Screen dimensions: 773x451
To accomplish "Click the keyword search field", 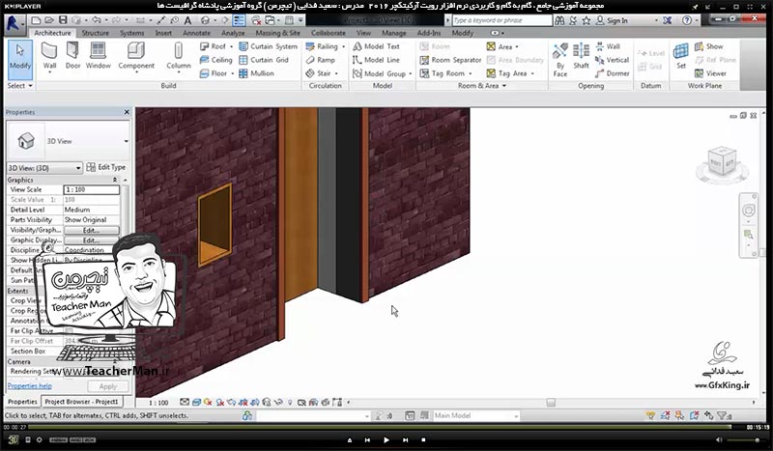I will [501, 20].
